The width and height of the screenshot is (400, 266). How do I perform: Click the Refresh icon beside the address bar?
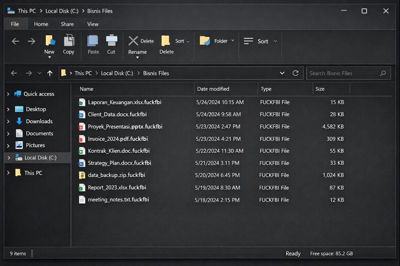[x=295, y=73]
